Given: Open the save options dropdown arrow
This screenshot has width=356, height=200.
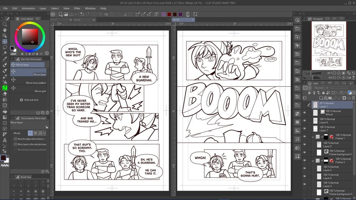Looking at the screenshot, I should pyautogui.click(x=76, y=14).
